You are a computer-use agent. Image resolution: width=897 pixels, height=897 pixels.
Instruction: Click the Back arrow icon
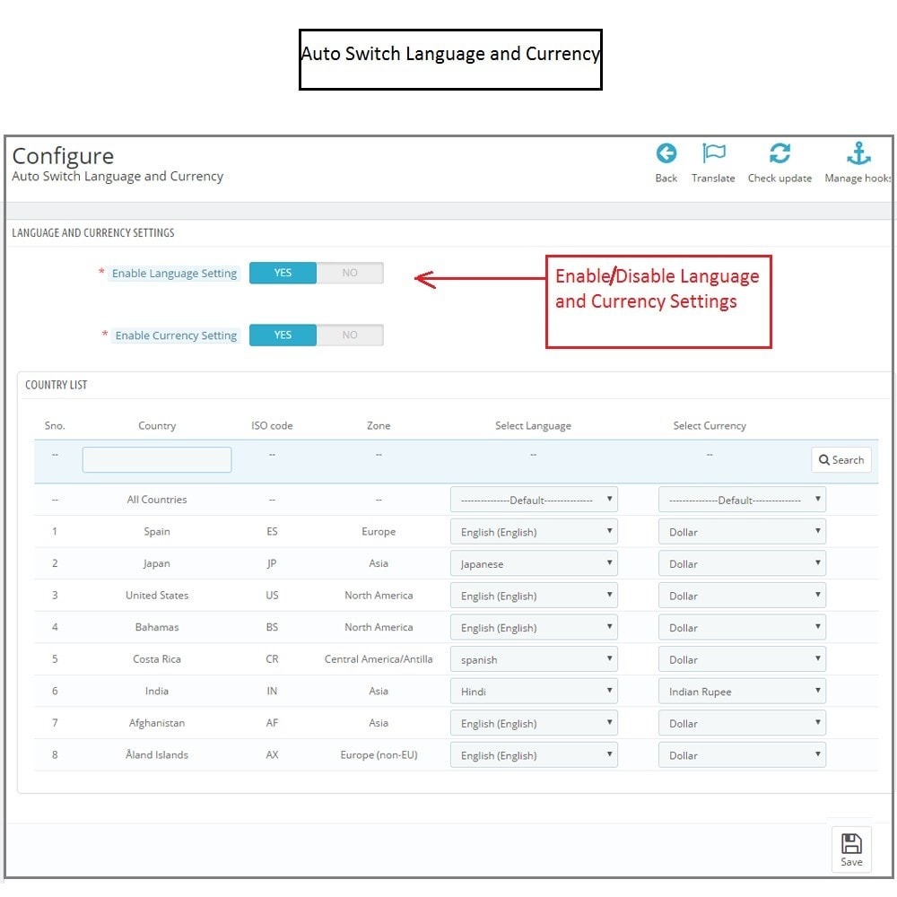pyautogui.click(x=666, y=153)
